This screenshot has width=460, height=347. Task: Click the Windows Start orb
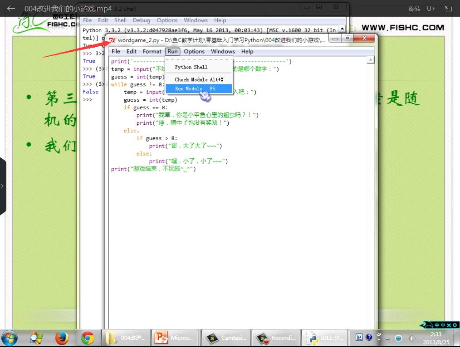point(10,338)
